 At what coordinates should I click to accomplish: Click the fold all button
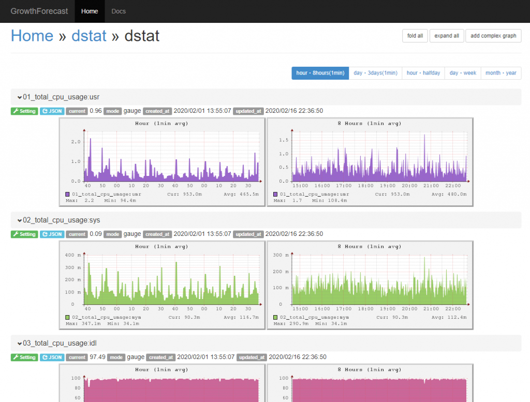click(415, 36)
